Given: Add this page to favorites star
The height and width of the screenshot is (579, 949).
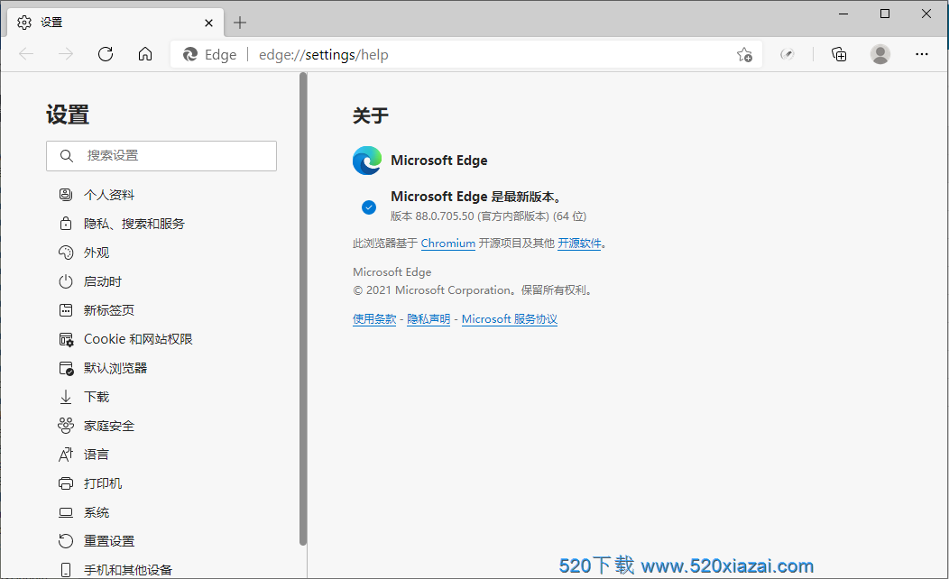Looking at the screenshot, I should [x=744, y=55].
